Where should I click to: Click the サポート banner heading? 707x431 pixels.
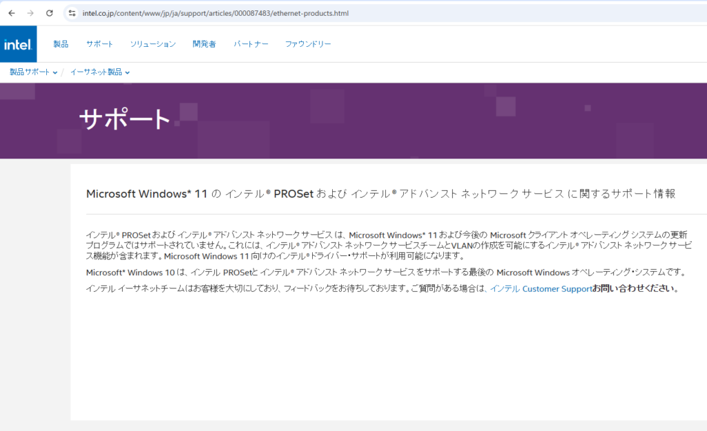(x=125, y=119)
